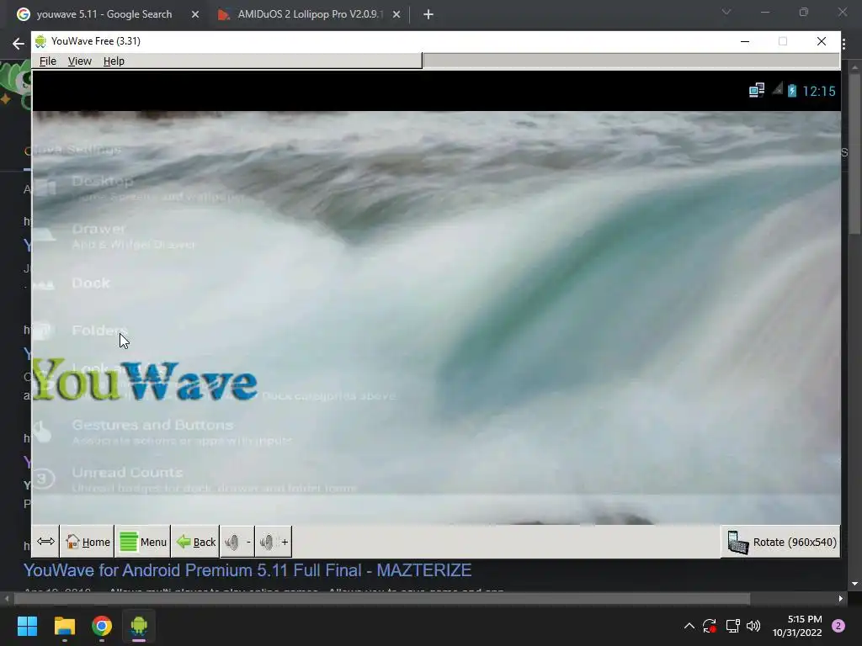Click Chrome's back navigation arrow
The width and height of the screenshot is (862, 646).
[x=19, y=44]
